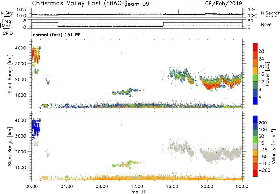This screenshot has width=280, height=194.
Task: Click the Velocity [m s-1] color bar label
Action: click(x=273, y=146)
